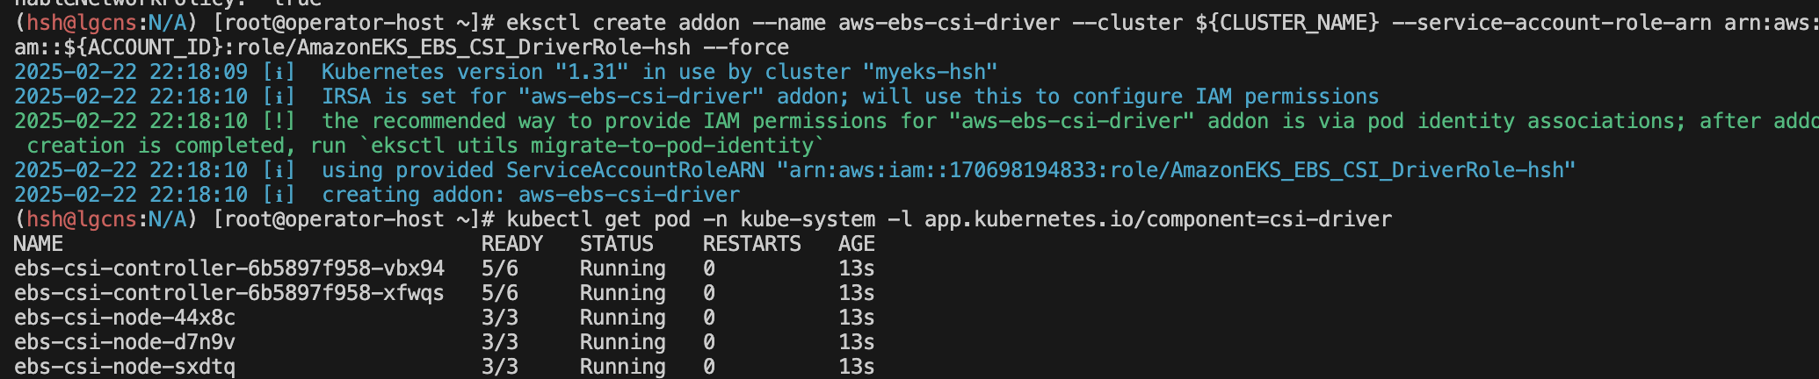Image resolution: width=1819 pixels, height=379 pixels.
Task: Click the kube-system namespace argument
Action: [808, 219]
